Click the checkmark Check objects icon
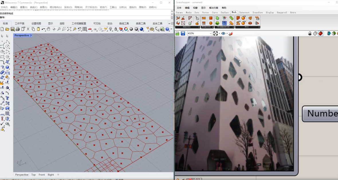 coord(2,124)
